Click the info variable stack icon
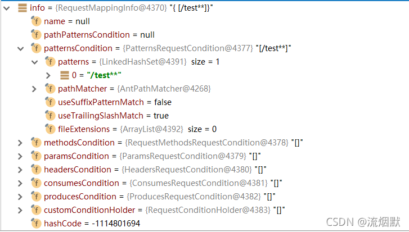409x232 pixels. pos(22,8)
